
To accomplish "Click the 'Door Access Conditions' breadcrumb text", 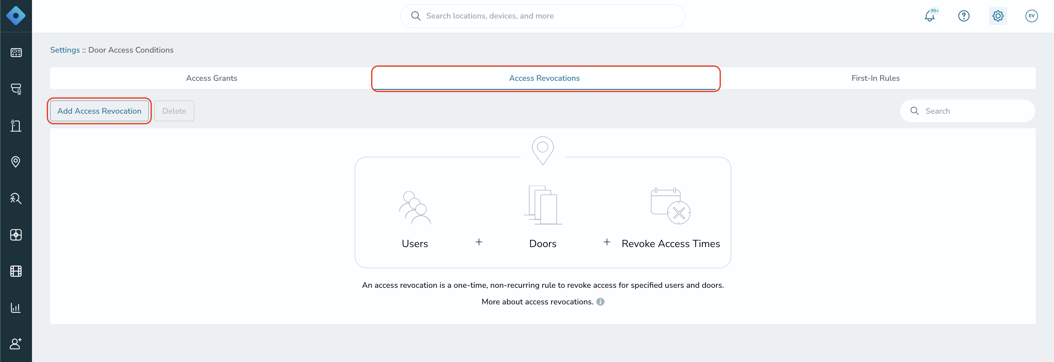I will (131, 50).
